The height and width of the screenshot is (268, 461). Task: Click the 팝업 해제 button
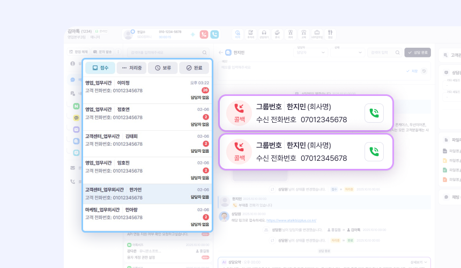click(78, 51)
